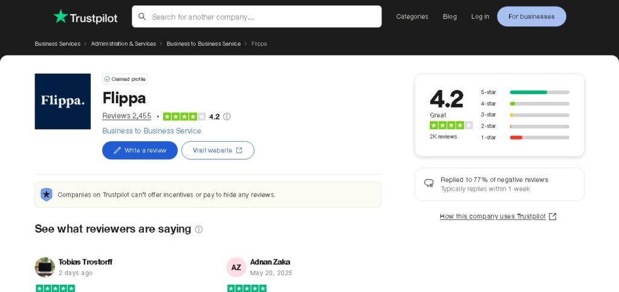This screenshot has width=619, height=292.
Task: Open the Categories menu
Action: (412, 16)
